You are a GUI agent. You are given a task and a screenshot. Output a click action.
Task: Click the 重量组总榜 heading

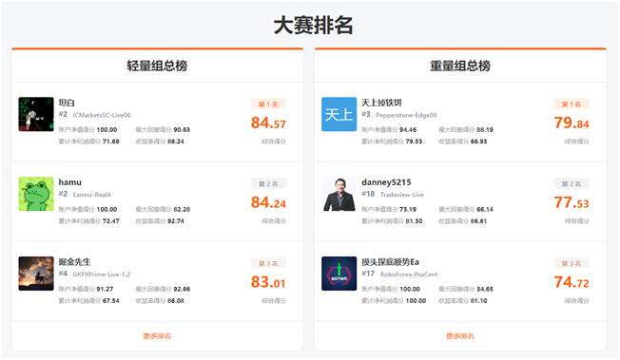[460, 66]
